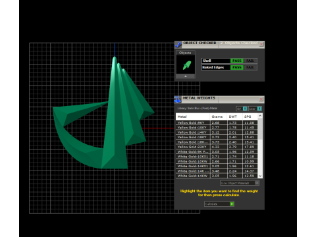Select the Yellow Gold:9KY row
The width and height of the screenshot is (316, 237).
(x=217, y=122)
